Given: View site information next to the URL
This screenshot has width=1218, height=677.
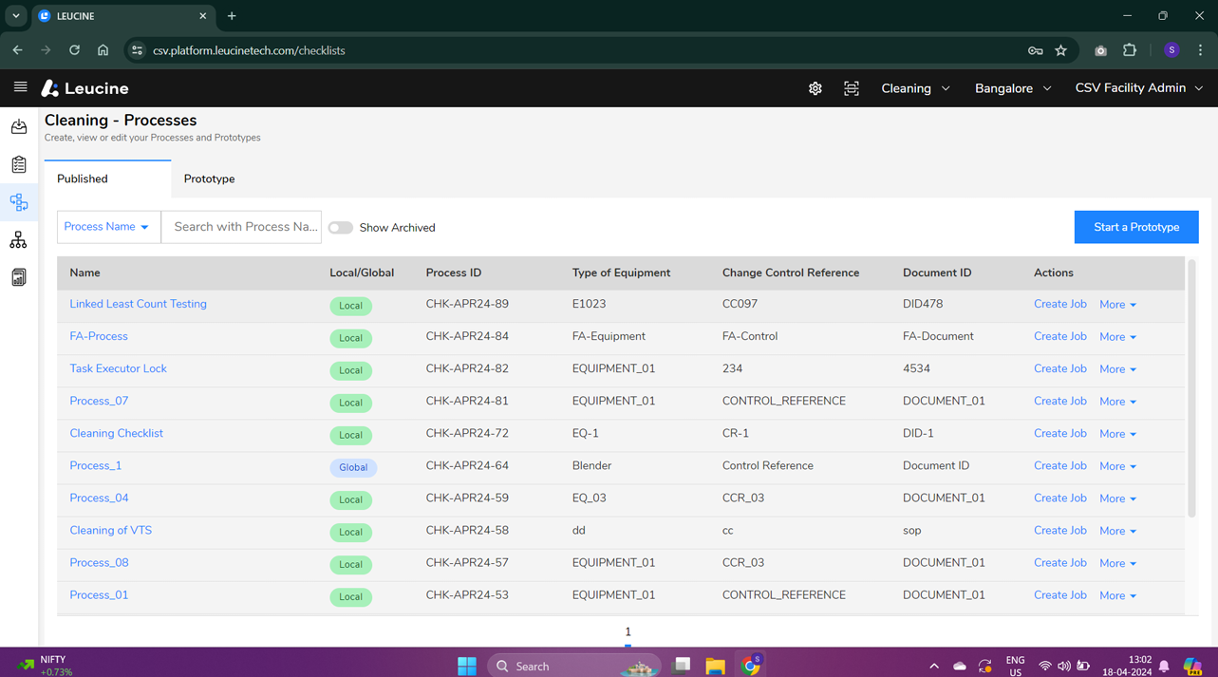Looking at the screenshot, I should [137, 50].
